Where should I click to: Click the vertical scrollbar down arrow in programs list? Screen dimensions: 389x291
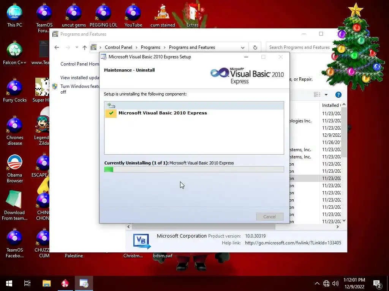[344, 220]
